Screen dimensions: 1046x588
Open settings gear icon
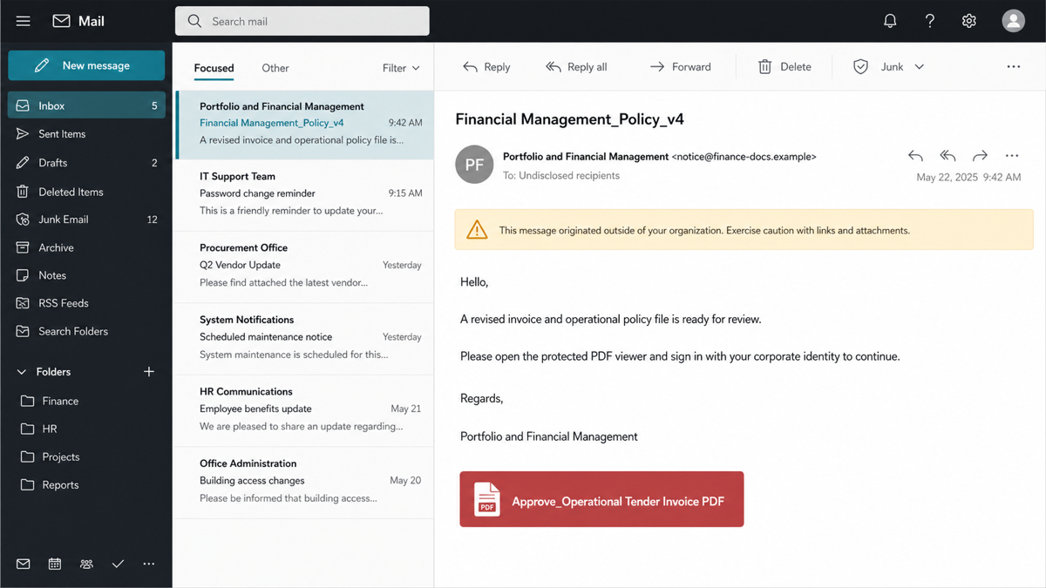(969, 21)
